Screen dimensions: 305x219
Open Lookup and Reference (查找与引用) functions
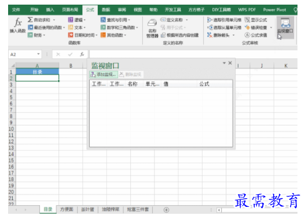coord(115,20)
